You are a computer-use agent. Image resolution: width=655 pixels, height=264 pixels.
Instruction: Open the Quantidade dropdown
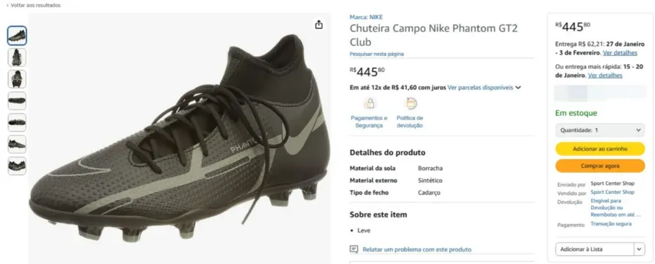coord(599,130)
